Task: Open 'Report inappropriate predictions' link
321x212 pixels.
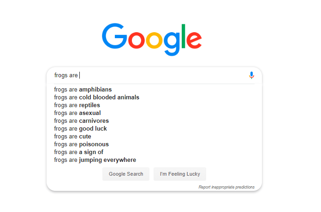Action: coord(226,187)
